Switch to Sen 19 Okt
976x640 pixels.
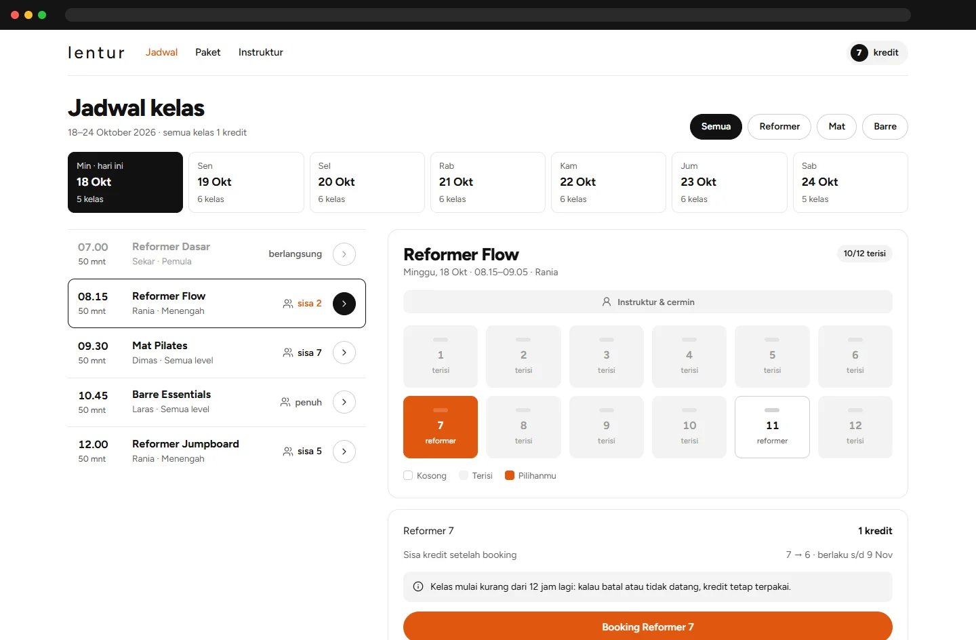(x=246, y=182)
